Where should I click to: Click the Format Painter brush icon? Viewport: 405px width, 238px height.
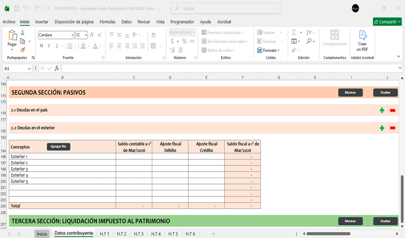click(x=22, y=50)
